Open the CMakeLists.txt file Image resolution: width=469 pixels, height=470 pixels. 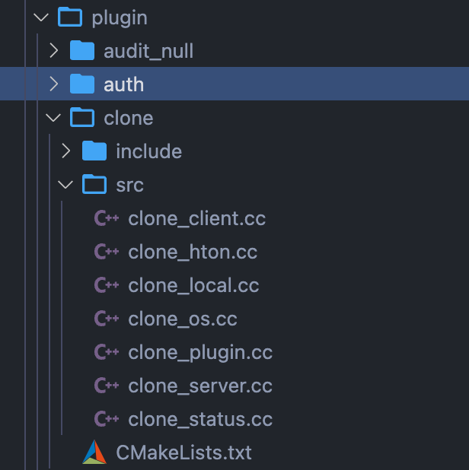pos(183,453)
